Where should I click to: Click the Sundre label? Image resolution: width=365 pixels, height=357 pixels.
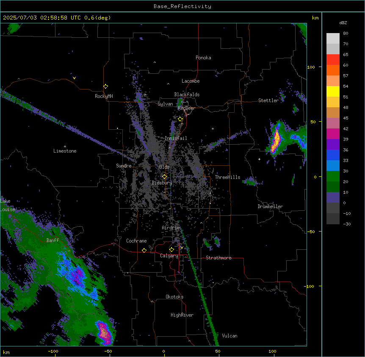(x=124, y=166)
